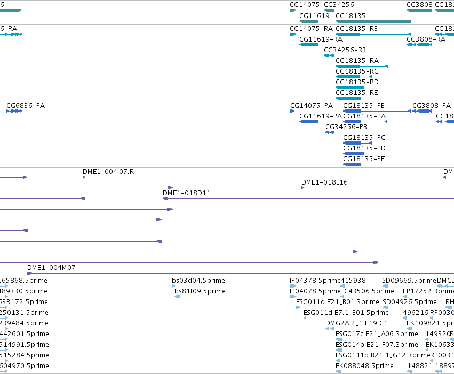
Task: Click EST bs03d04.5prime
Action: 173,286
